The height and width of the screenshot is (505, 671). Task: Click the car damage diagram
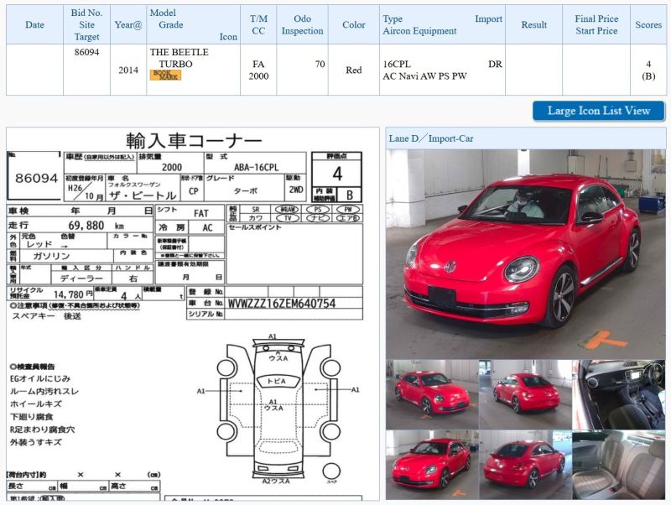[x=278, y=408]
